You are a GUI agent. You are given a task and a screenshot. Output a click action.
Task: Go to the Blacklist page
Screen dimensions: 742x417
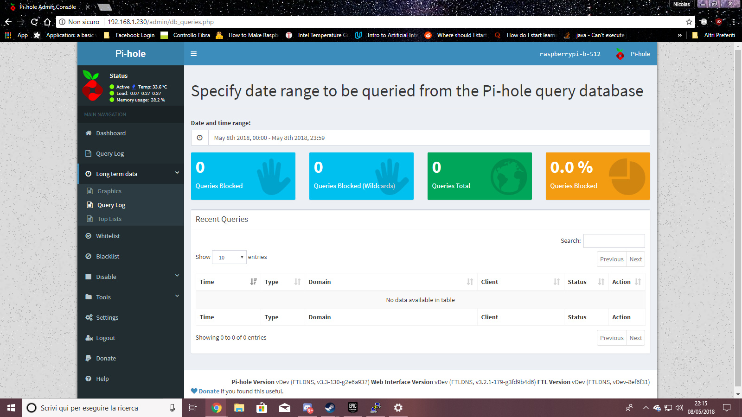(131, 256)
